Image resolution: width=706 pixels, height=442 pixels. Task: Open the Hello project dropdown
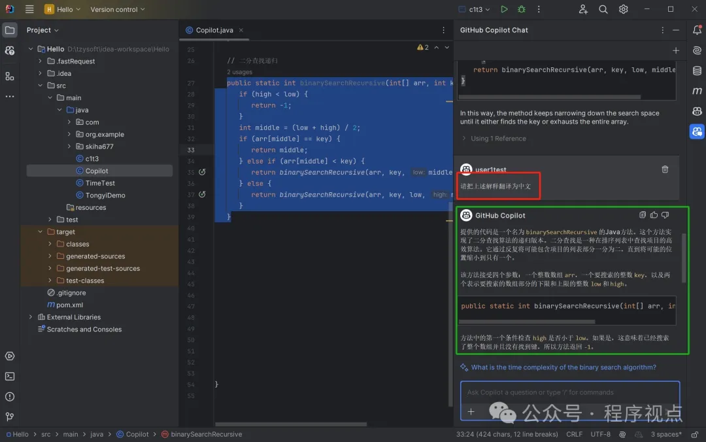coord(63,9)
